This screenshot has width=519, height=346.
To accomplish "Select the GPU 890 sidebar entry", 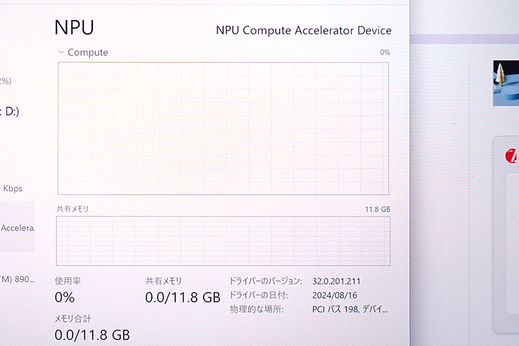I will click(18, 279).
